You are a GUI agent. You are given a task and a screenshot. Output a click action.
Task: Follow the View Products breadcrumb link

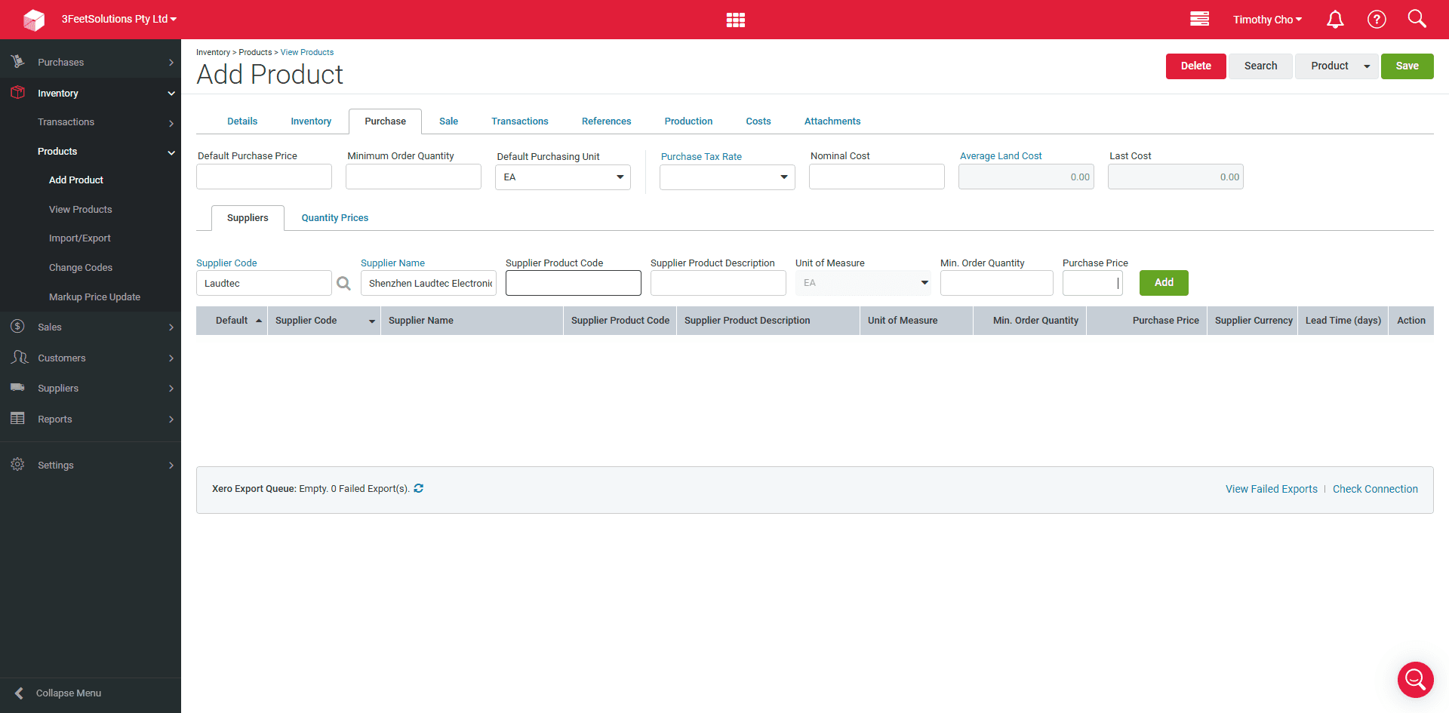[x=307, y=52]
